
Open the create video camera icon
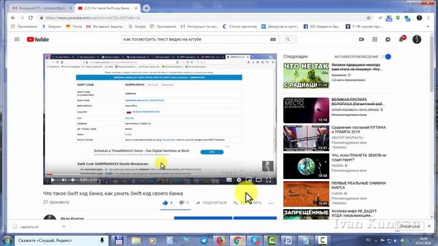361,40
